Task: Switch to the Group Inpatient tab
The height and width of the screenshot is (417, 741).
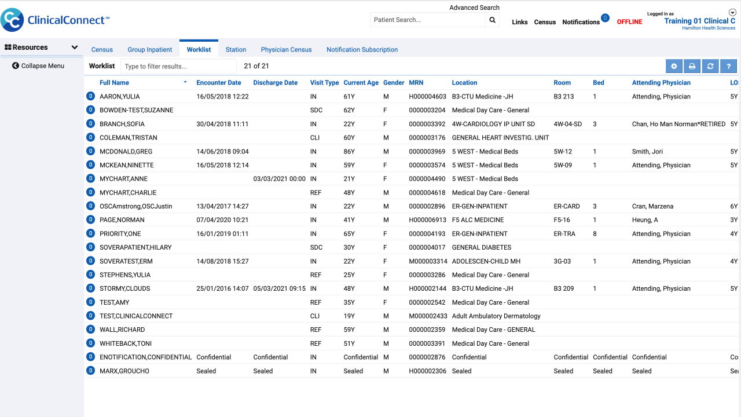Action: click(x=150, y=50)
